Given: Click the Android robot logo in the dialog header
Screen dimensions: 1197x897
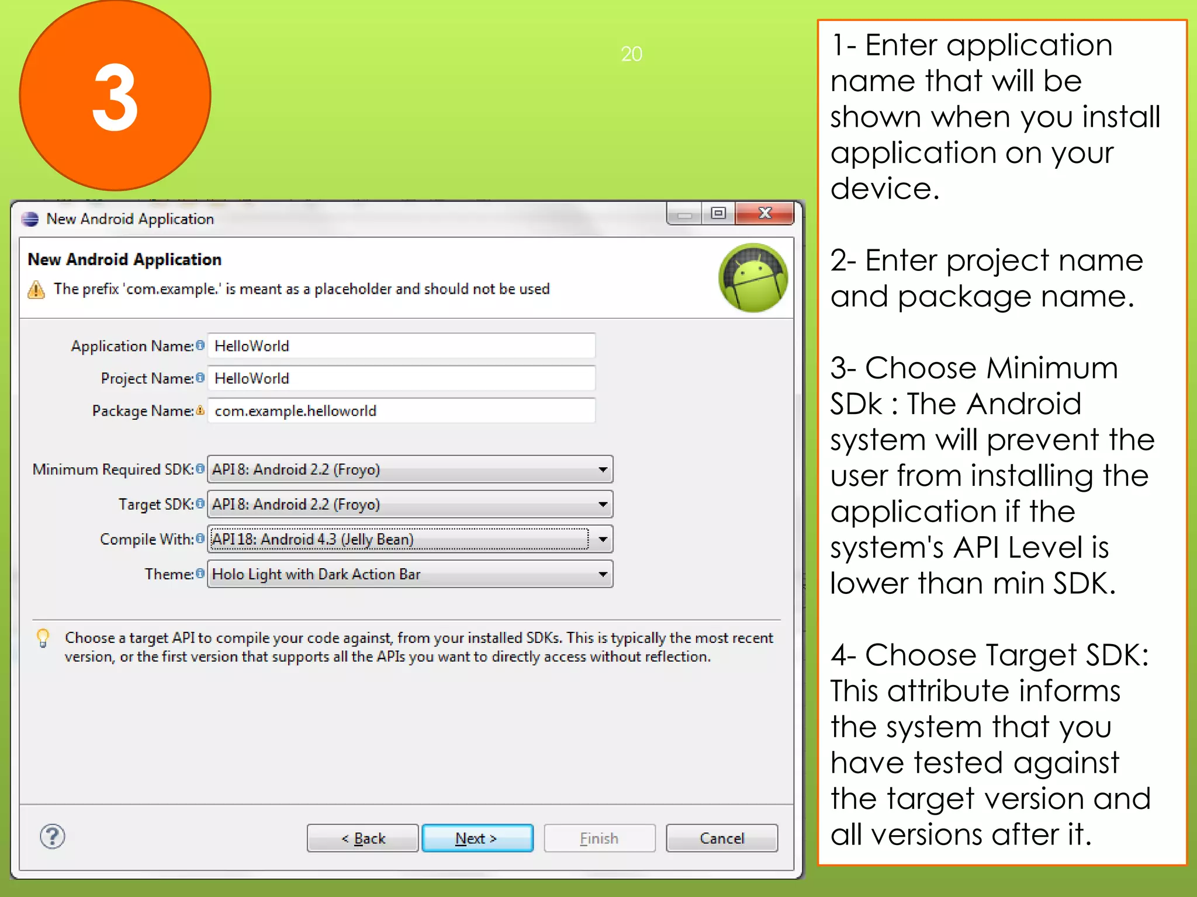Looking at the screenshot, I should [753, 278].
